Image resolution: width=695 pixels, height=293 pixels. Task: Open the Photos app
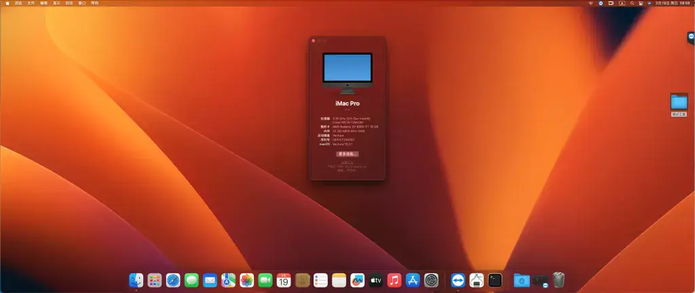pyautogui.click(x=247, y=280)
